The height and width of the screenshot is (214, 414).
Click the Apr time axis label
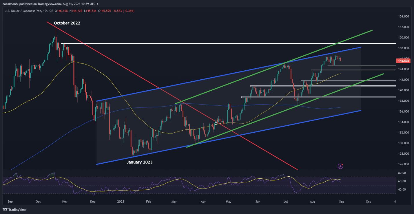pos(203,201)
